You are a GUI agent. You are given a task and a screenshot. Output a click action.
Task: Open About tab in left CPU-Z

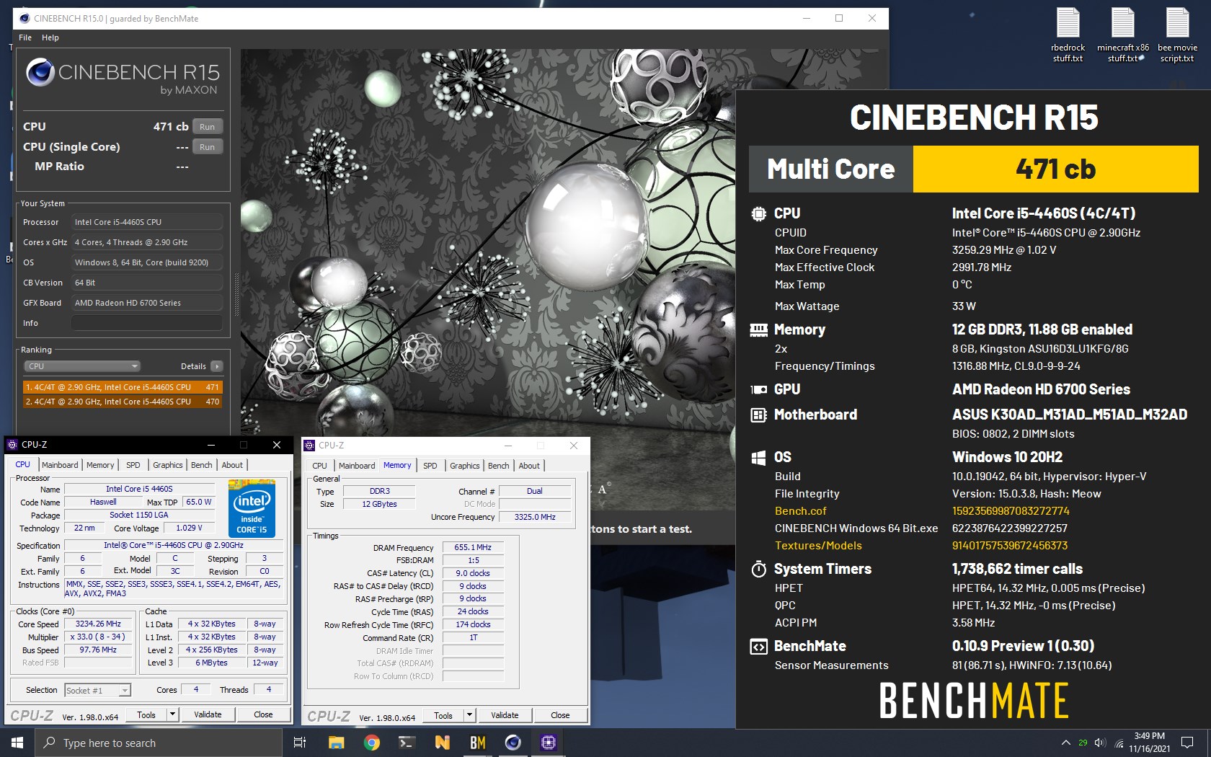[x=232, y=465]
